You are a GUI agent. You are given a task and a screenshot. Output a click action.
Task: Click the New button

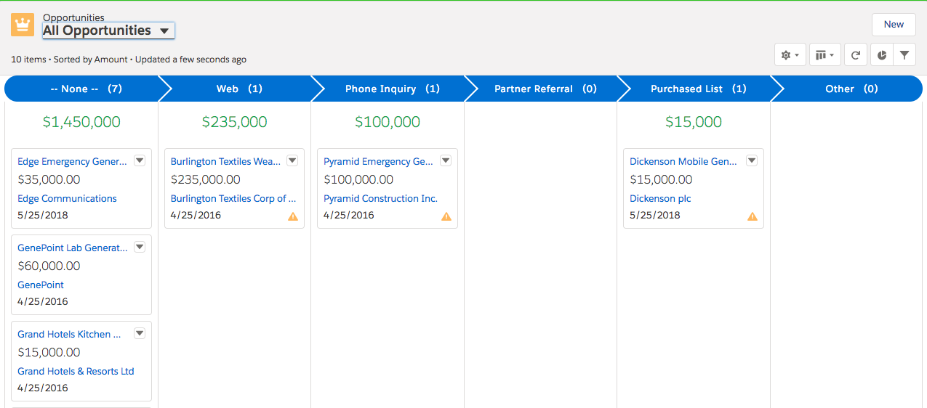pos(894,24)
